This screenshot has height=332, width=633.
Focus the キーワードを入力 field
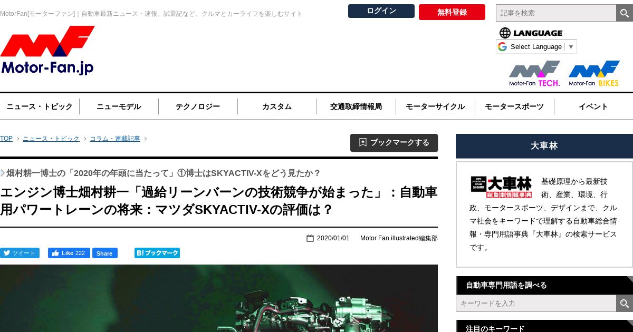pyautogui.click(x=536, y=303)
